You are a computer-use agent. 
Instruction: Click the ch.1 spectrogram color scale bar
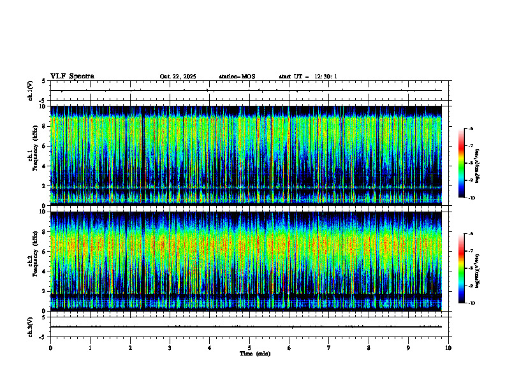pos(462,163)
